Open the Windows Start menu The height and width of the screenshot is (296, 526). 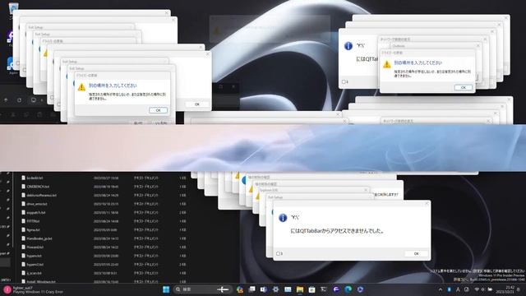coord(166,289)
